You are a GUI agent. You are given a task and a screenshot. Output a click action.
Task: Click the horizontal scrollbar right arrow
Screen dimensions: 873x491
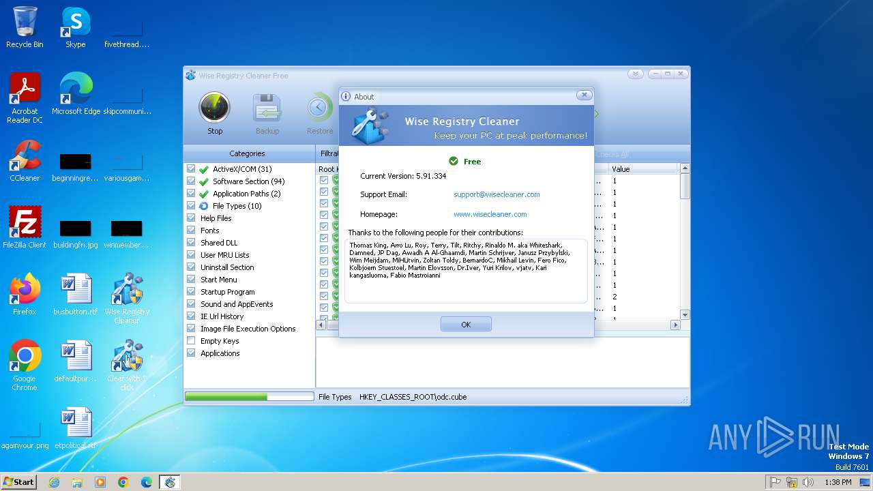click(675, 325)
